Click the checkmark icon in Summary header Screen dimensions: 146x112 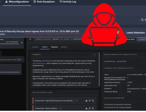click(94, 55)
